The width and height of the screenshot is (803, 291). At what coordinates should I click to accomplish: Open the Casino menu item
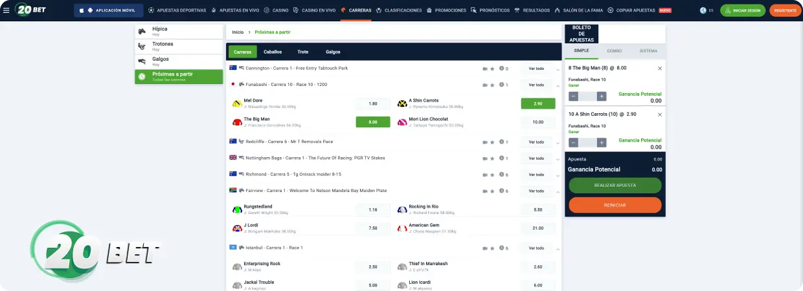(x=277, y=10)
